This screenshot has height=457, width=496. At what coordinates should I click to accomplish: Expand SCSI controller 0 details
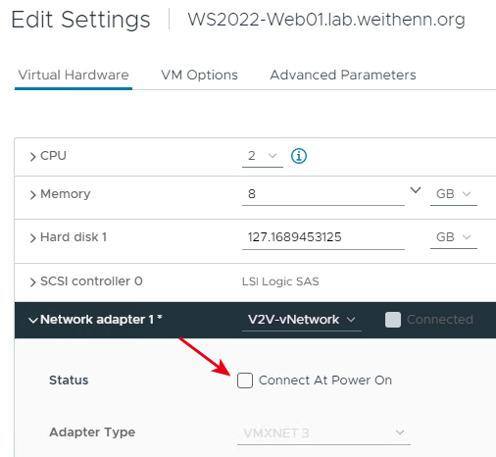(x=32, y=281)
